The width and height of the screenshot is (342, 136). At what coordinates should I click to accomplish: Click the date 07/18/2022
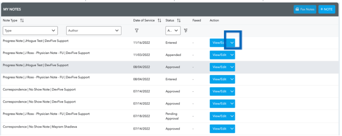click(x=142, y=116)
